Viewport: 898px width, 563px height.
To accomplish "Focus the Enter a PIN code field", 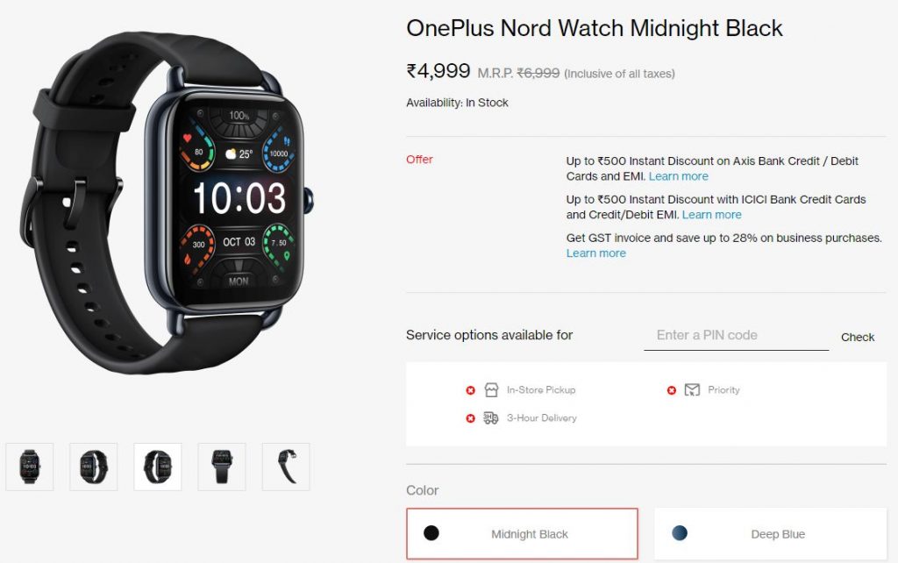I will coord(736,336).
